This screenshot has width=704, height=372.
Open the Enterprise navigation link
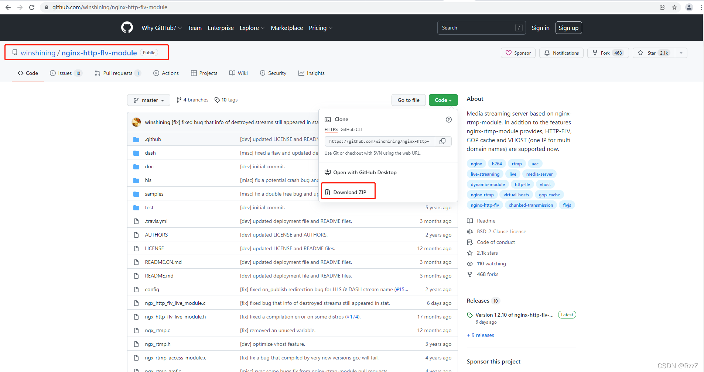[x=221, y=28]
